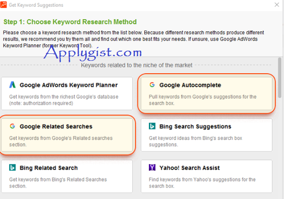Click the Bing icon beside Related Search
284x199 pixels.
point(12,168)
